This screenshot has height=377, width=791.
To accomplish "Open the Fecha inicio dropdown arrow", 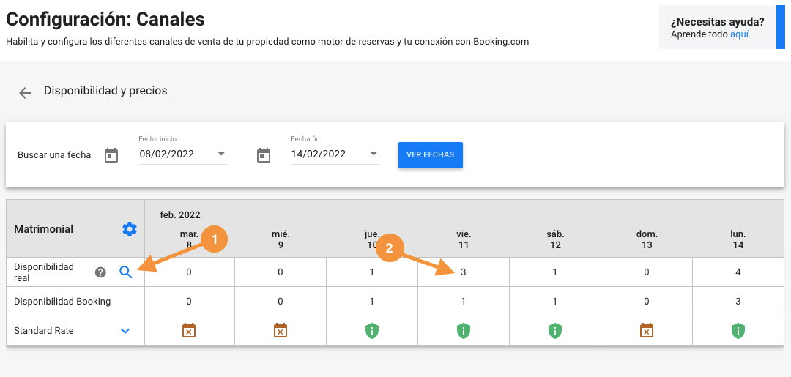I will (x=221, y=154).
